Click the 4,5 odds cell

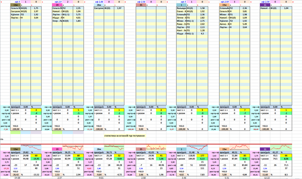click(202, 34)
